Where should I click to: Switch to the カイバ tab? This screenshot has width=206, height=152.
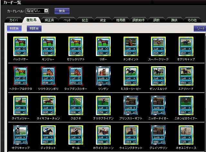[x=14, y=20]
